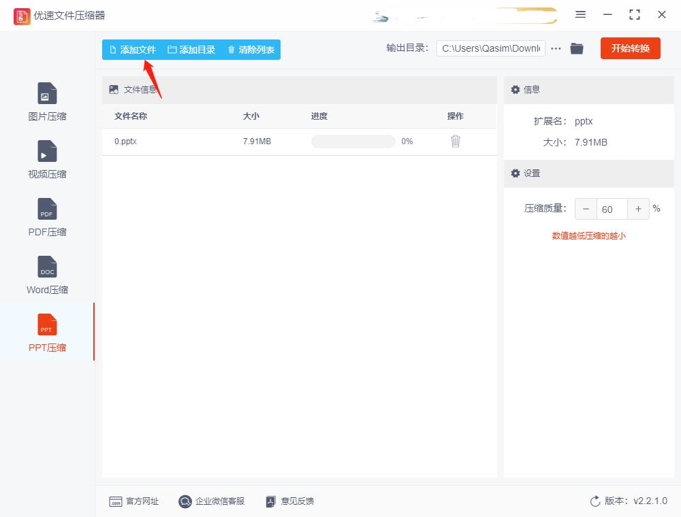This screenshot has width=681, height=517.
Task: Open the hamburger menu at top right
Action: pyautogui.click(x=581, y=14)
